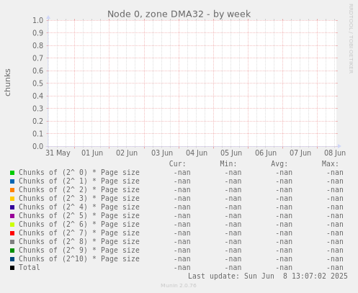
Task: Click the indigo swatch for 2^ 4 chunks
Action: pos(12,207)
